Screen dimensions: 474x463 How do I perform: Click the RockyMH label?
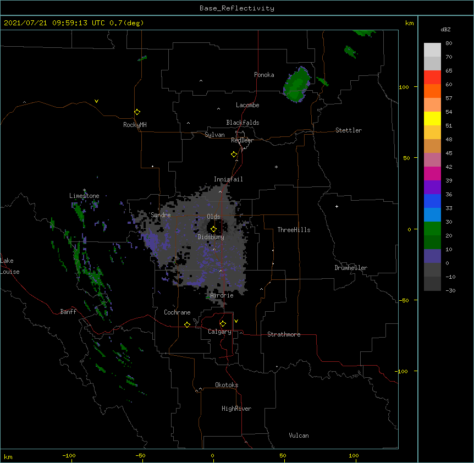[x=135, y=125]
